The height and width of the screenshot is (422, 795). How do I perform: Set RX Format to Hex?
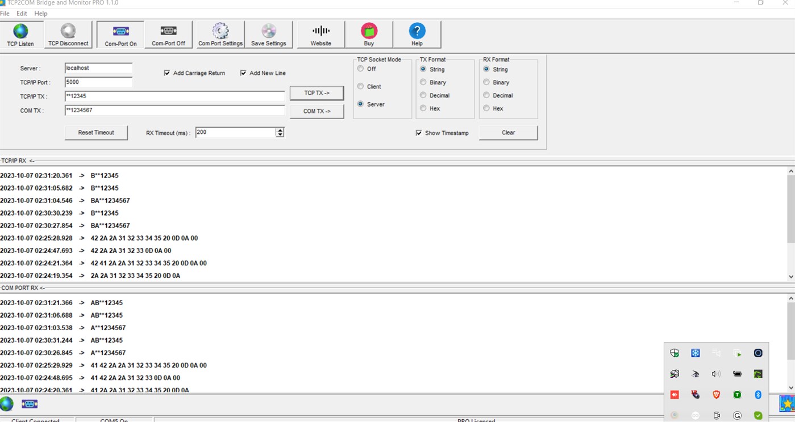click(486, 108)
